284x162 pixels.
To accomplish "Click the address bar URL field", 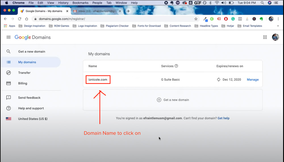I will 115,19.
